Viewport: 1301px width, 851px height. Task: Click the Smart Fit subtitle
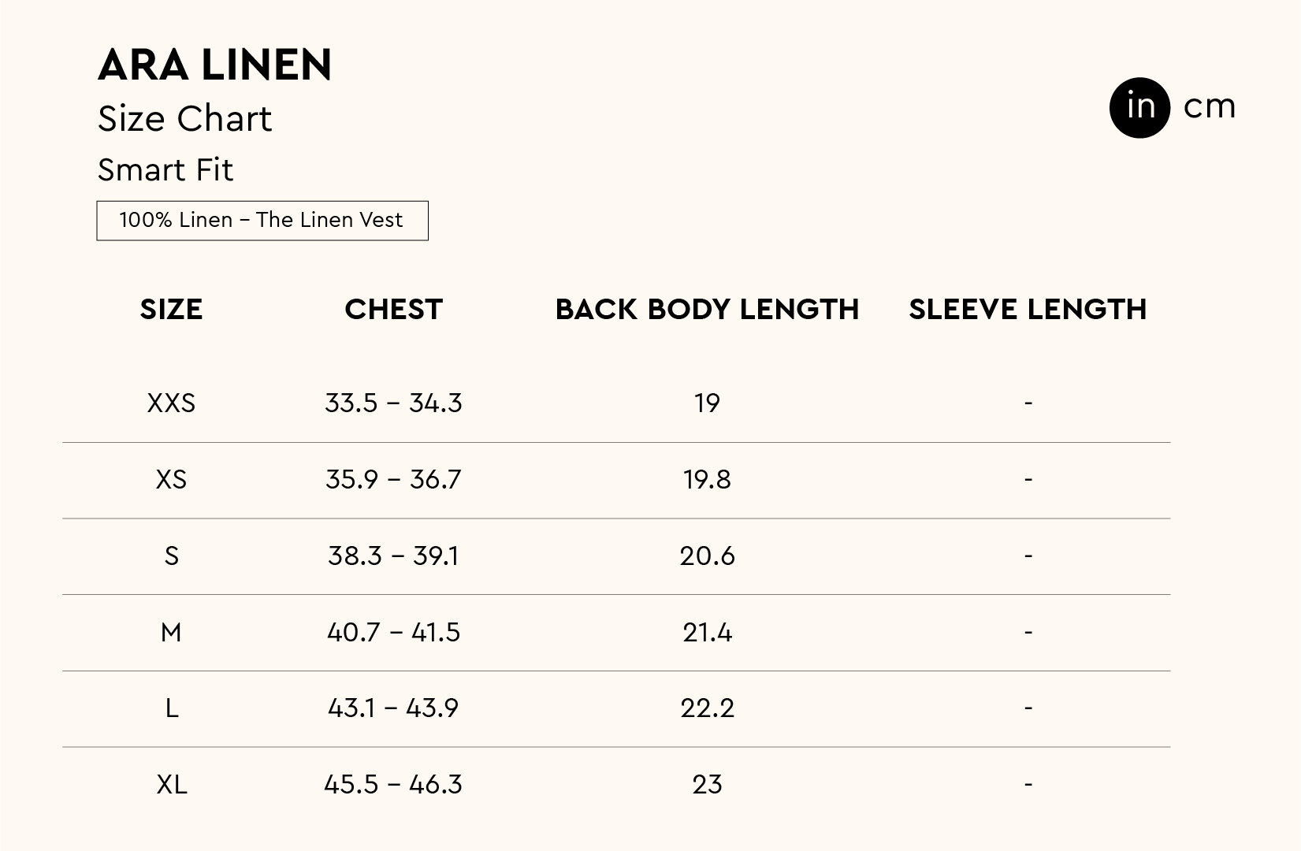coord(165,170)
